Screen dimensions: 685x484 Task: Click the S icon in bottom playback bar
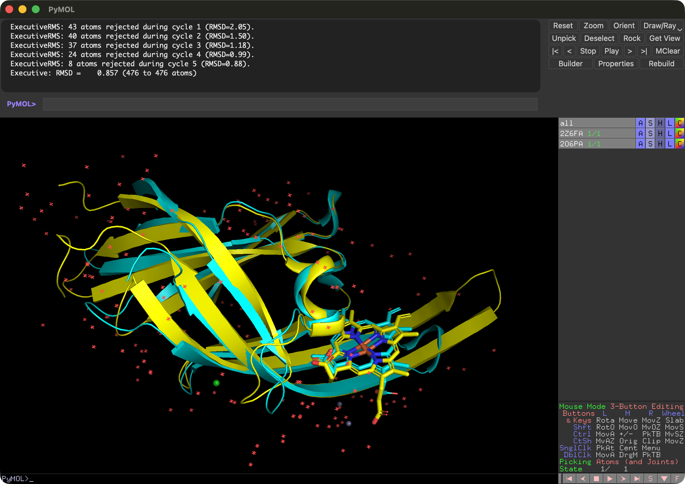[650, 478]
